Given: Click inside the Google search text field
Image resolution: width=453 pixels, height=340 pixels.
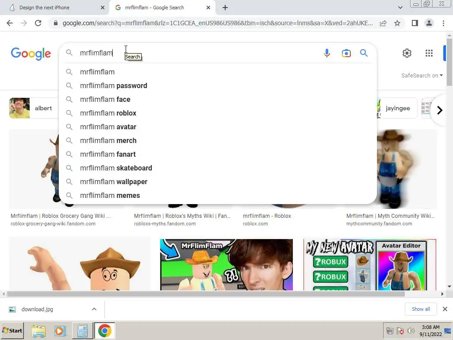Looking at the screenshot, I should coord(200,53).
